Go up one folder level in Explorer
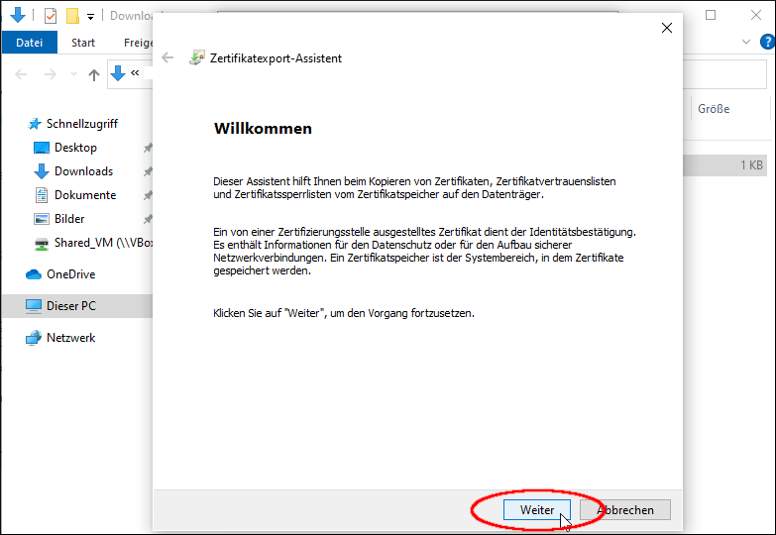This screenshot has width=776, height=535. [x=94, y=74]
